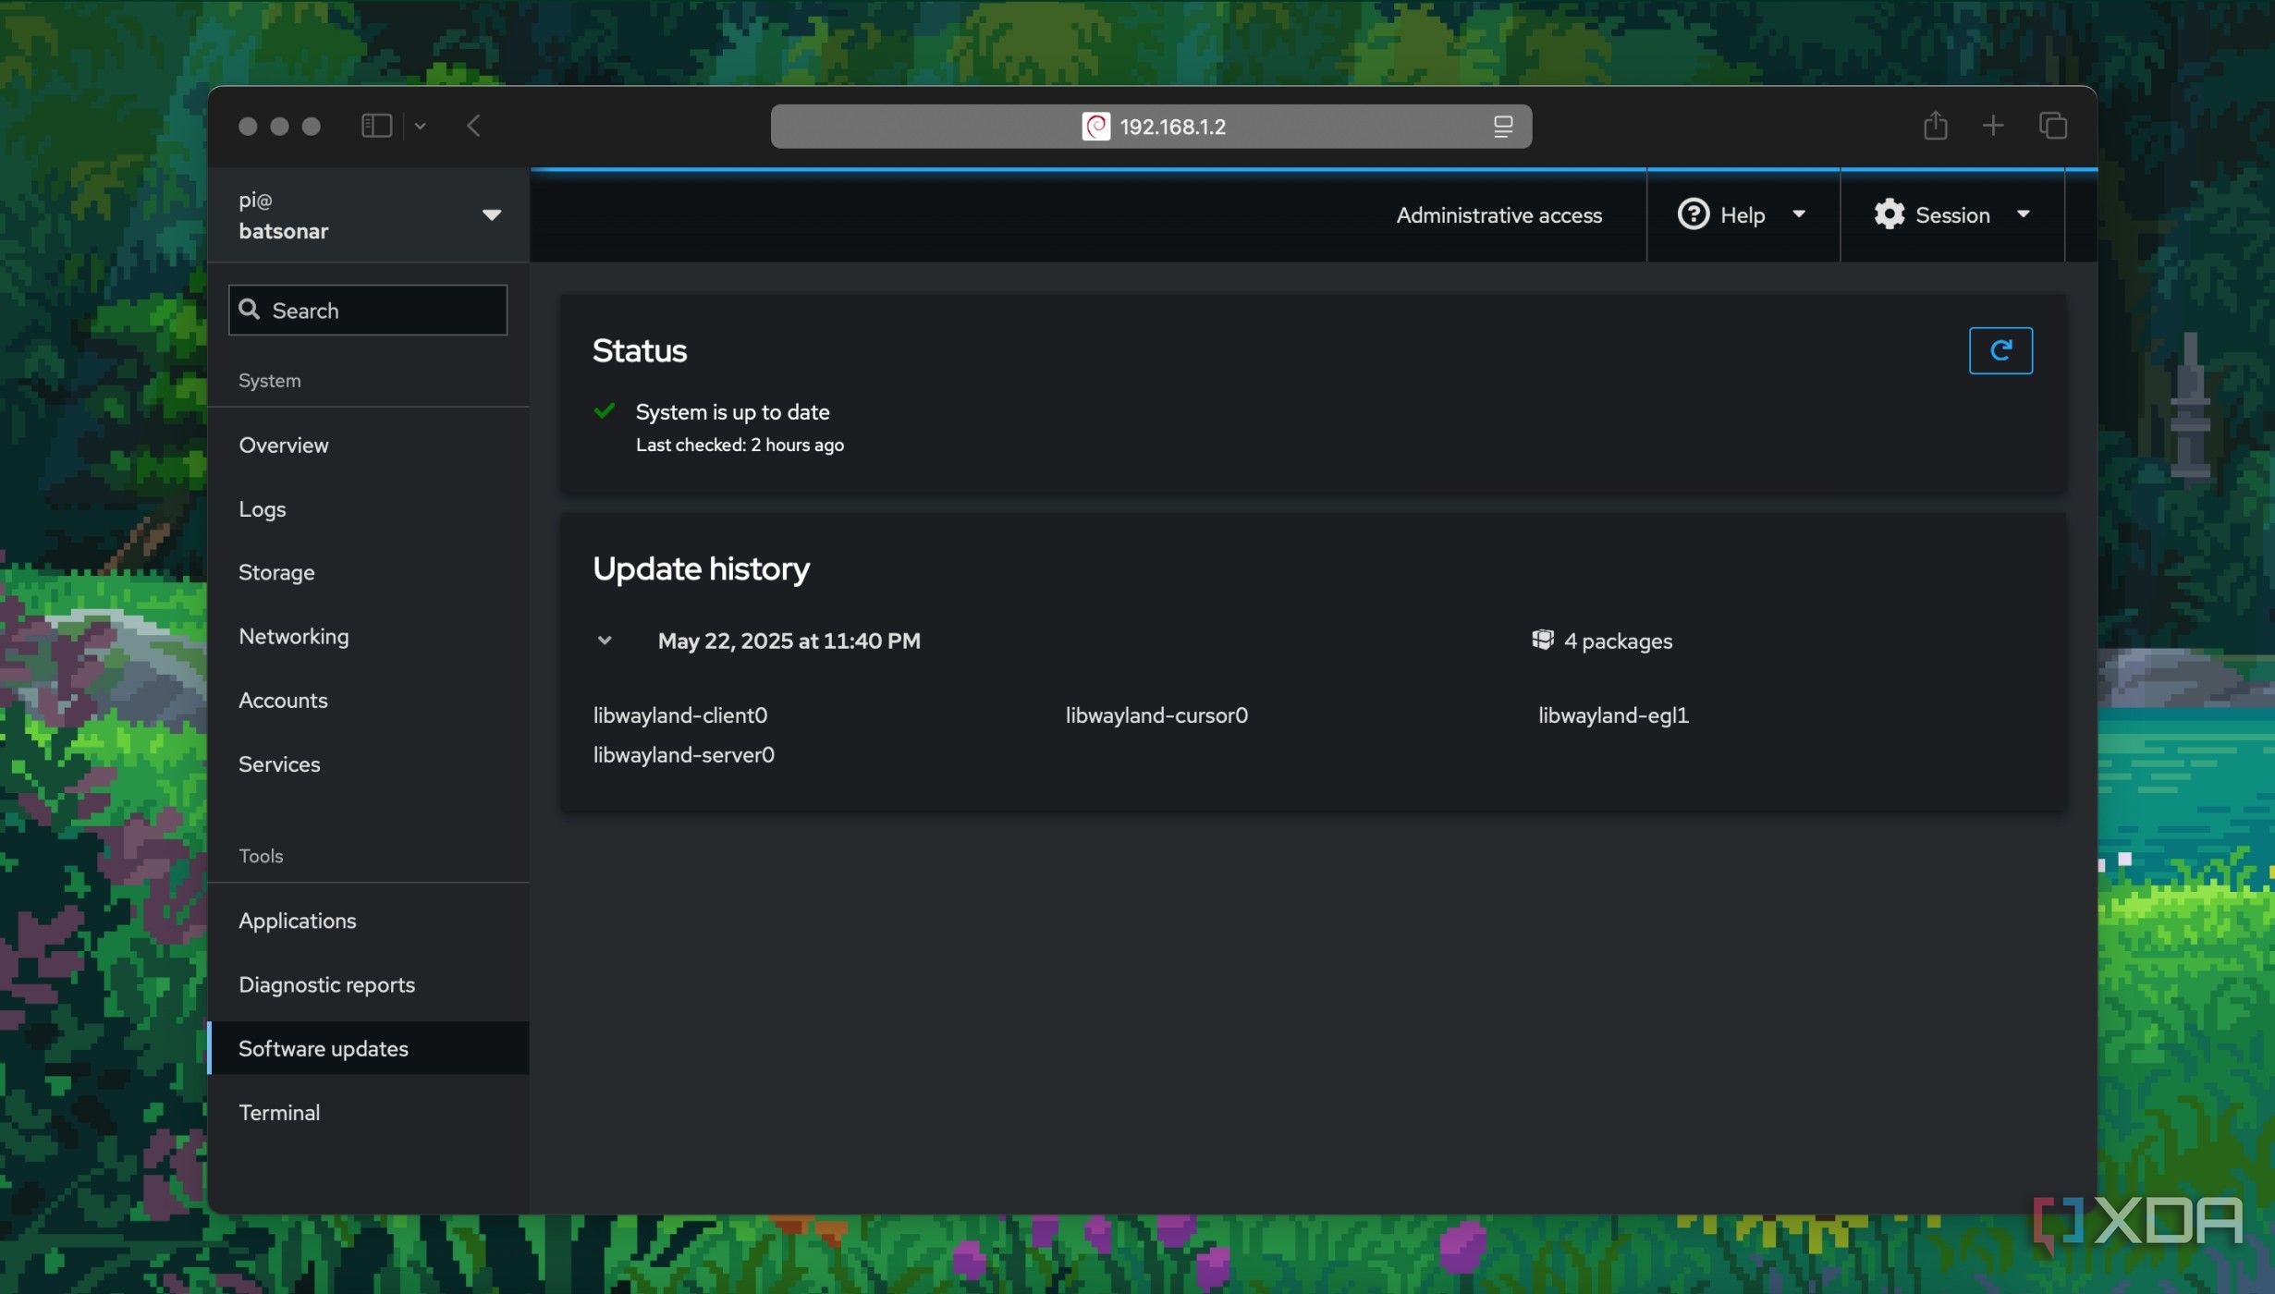The height and width of the screenshot is (1294, 2275).
Task: Click the libwayland-cursor0 package name
Action: point(1156,715)
